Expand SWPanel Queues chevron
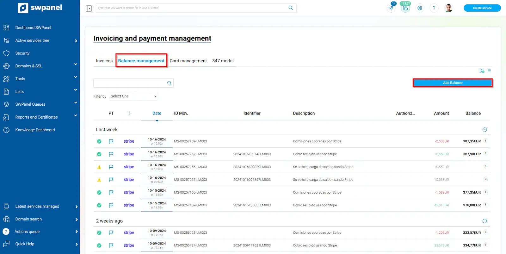Screen dimensions: 506x254 tap(76, 103)
